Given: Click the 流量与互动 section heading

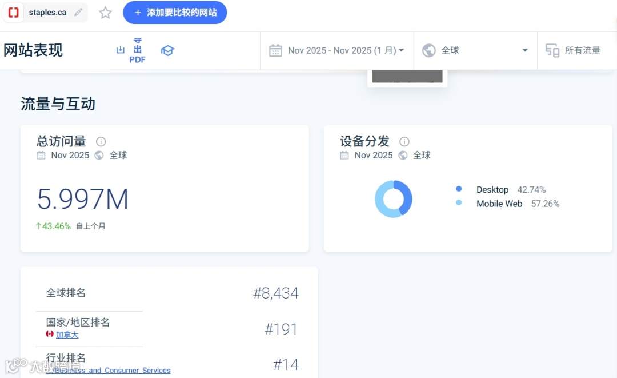Looking at the screenshot, I should click(x=58, y=104).
